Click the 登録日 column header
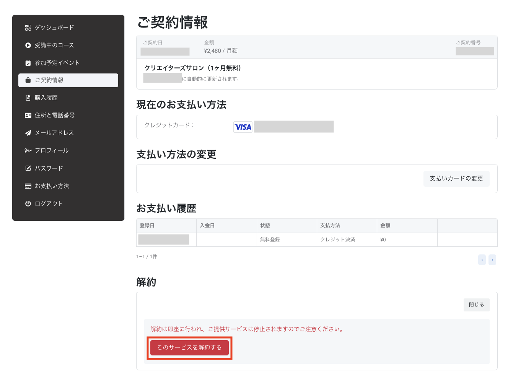The image size is (508, 378). pos(147,226)
